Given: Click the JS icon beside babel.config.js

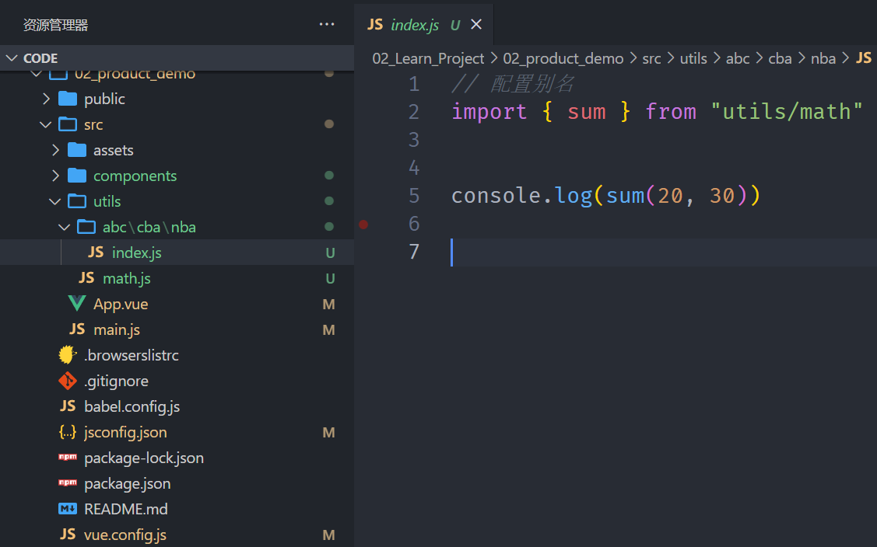Looking at the screenshot, I should [68, 406].
